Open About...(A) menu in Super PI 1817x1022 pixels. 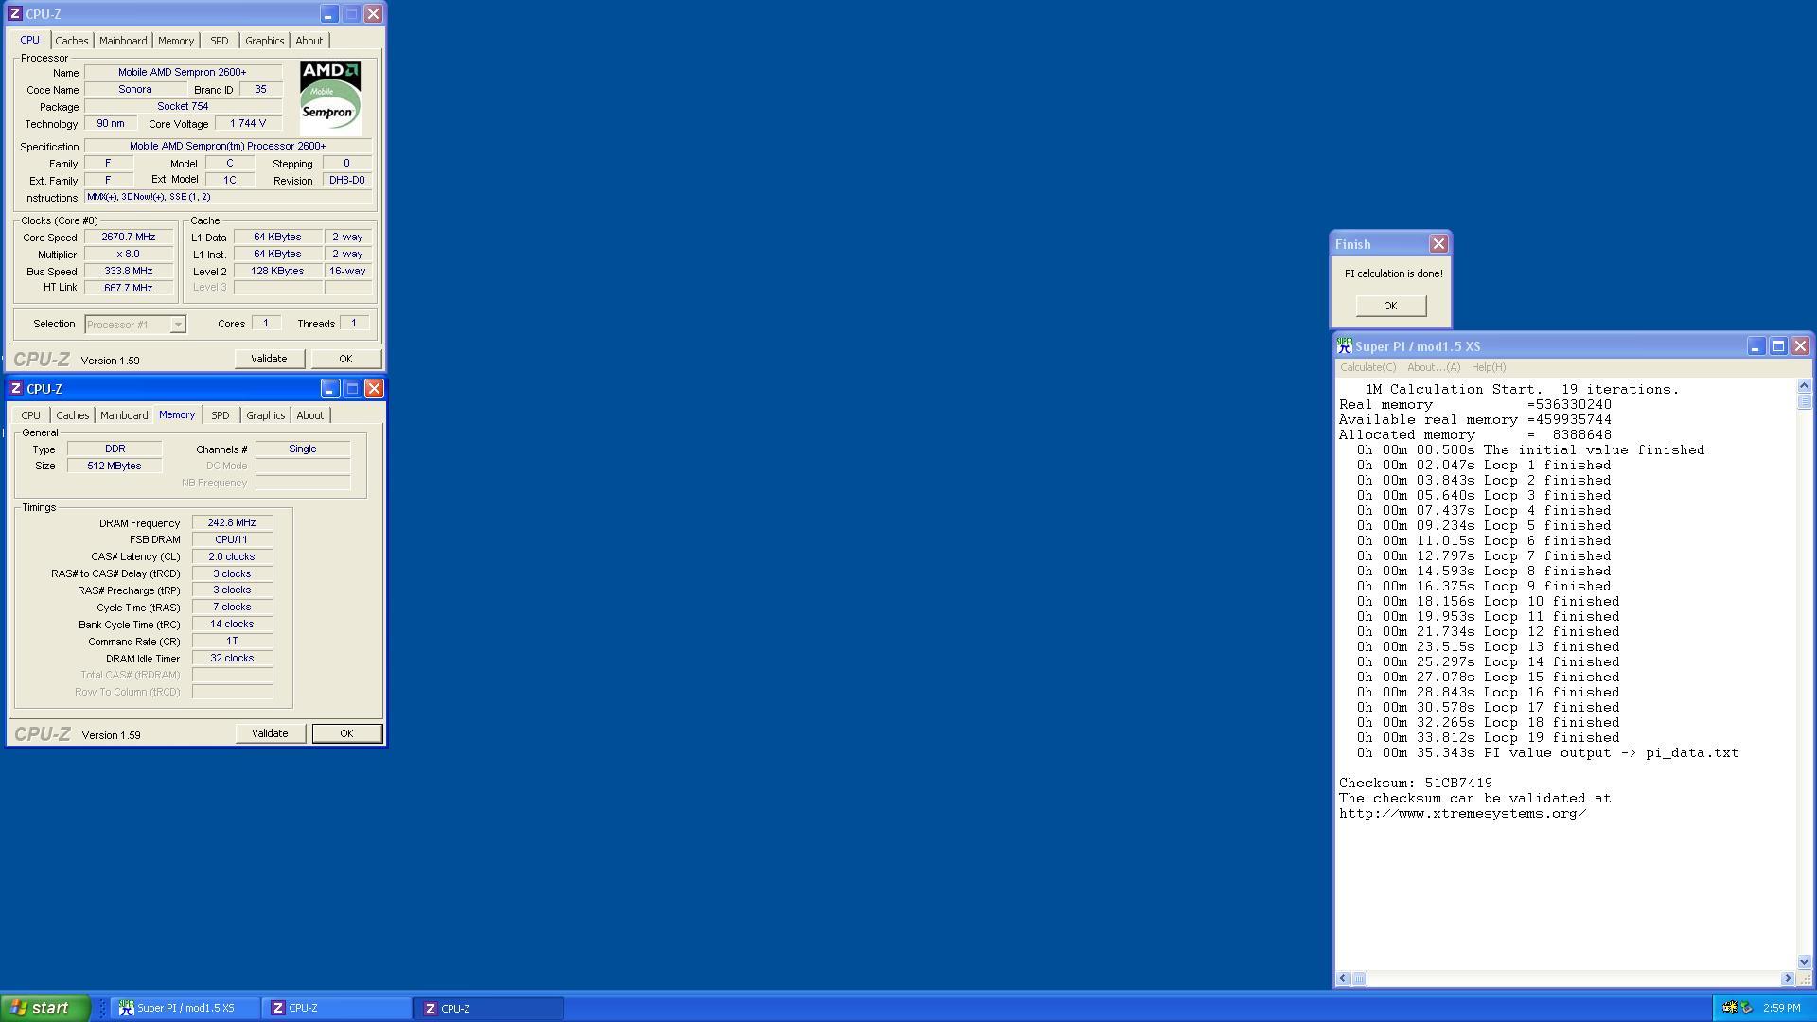pyautogui.click(x=1433, y=367)
